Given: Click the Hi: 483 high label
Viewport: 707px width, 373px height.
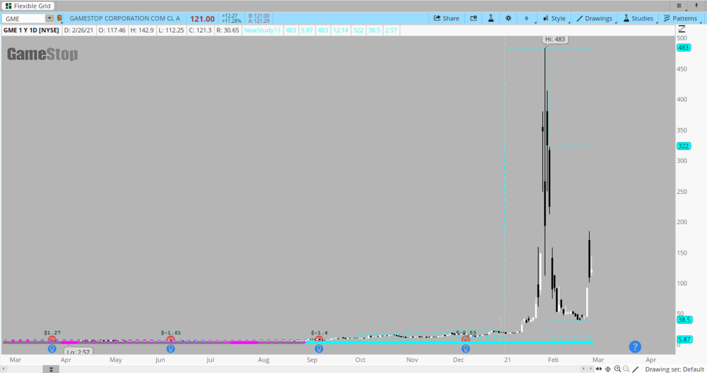Looking at the screenshot, I should pos(554,39).
